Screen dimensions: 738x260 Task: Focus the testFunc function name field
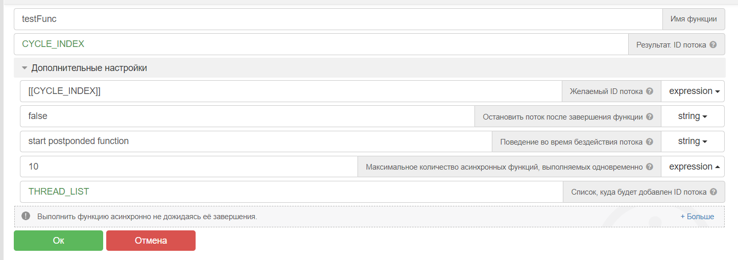[x=337, y=19]
